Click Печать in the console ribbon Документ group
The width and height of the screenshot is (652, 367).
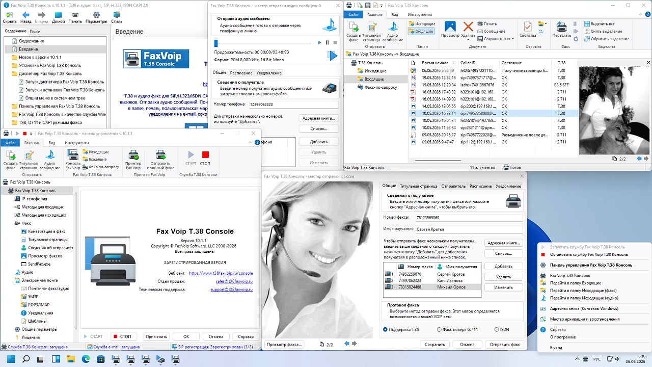pos(487,24)
